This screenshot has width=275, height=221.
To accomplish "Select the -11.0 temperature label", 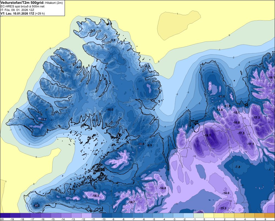I will click(x=221, y=96).
